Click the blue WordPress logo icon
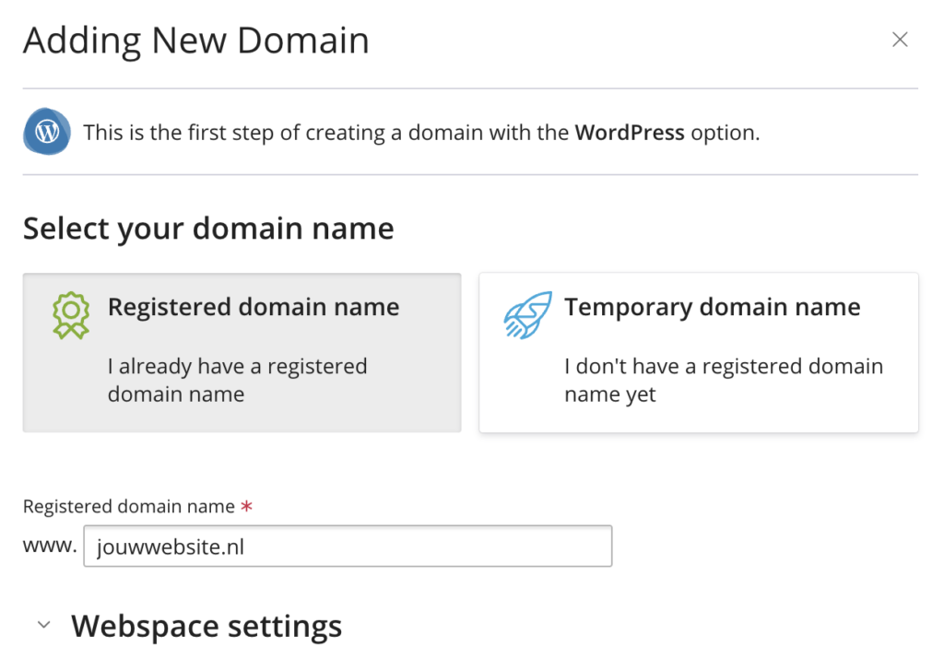Screen dimensions: 944x670 click(46, 132)
